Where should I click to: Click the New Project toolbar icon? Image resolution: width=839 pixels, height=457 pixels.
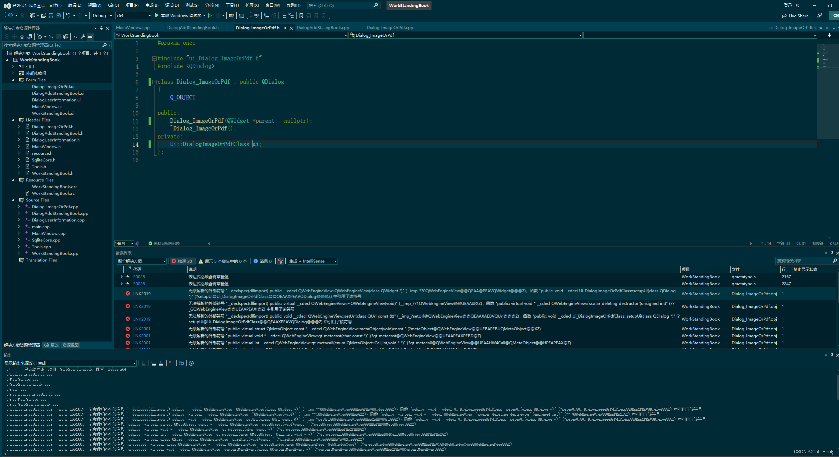[x=33, y=15]
